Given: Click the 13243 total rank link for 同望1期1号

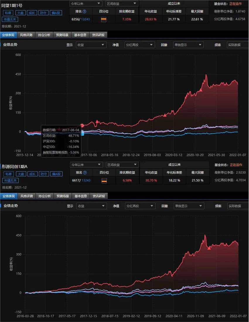Looking at the screenshot, I should [x=86, y=19].
